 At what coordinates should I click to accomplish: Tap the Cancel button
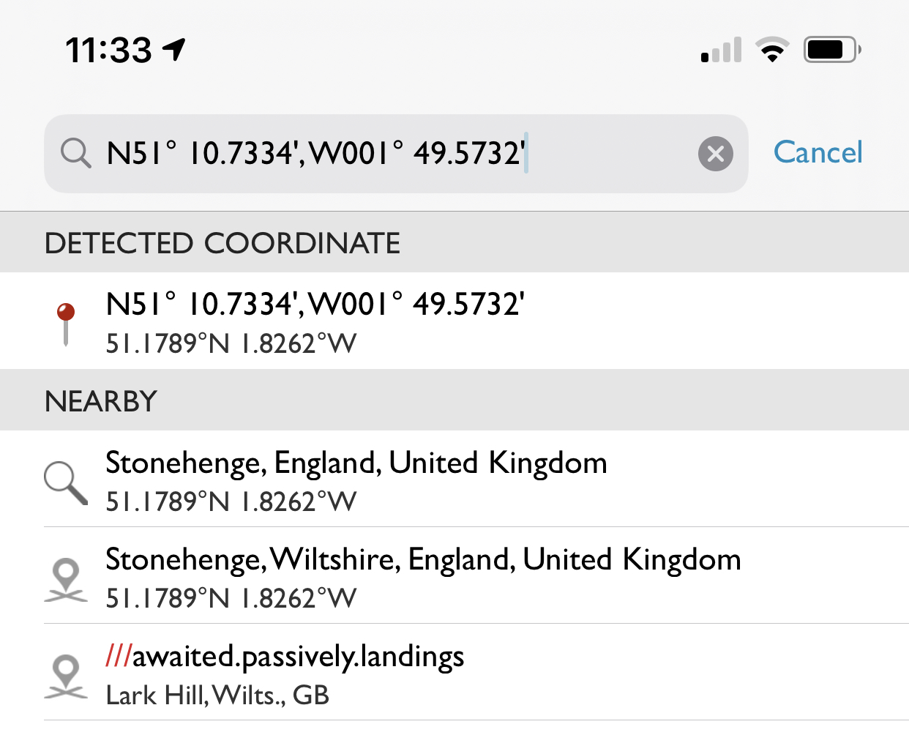(818, 152)
